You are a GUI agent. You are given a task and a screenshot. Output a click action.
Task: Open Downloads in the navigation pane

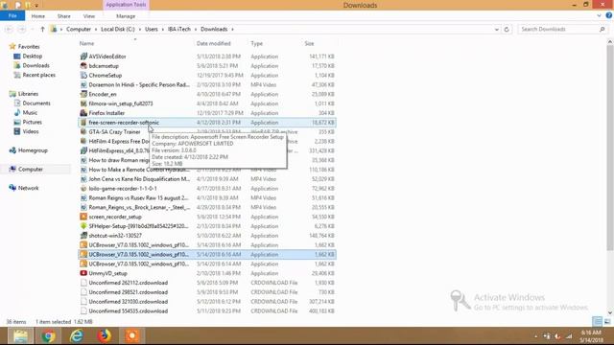(x=35, y=65)
